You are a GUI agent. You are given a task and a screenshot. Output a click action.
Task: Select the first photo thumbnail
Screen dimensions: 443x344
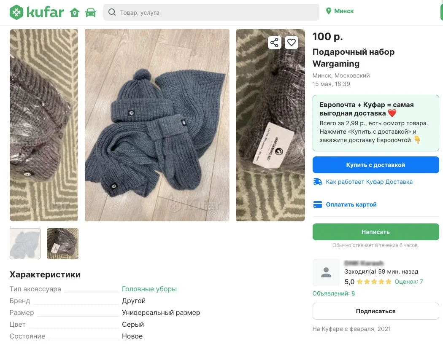pyautogui.click(x=25, y=244)
